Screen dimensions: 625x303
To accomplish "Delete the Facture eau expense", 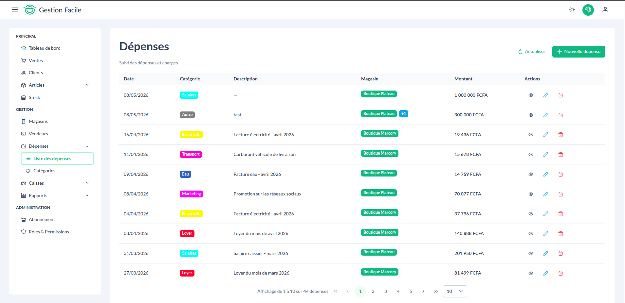I will 561,174.
